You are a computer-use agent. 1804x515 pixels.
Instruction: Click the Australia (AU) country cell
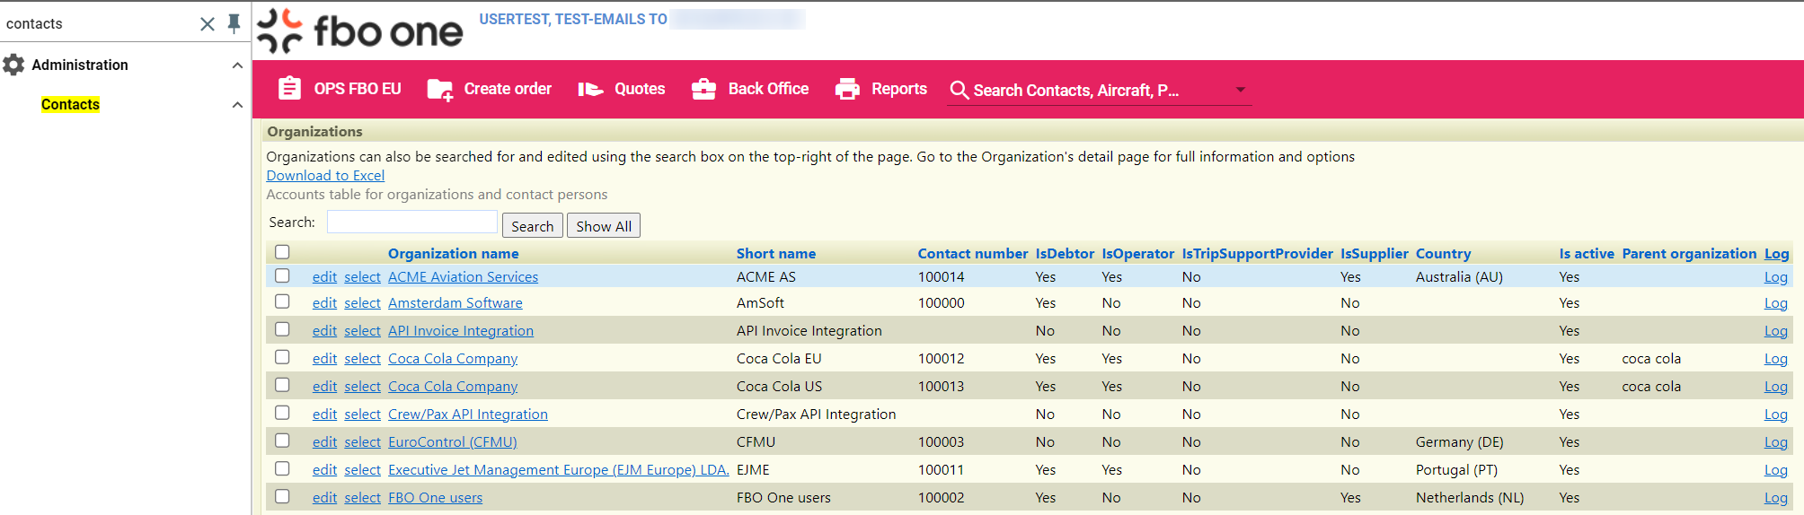click(1459, 277)
